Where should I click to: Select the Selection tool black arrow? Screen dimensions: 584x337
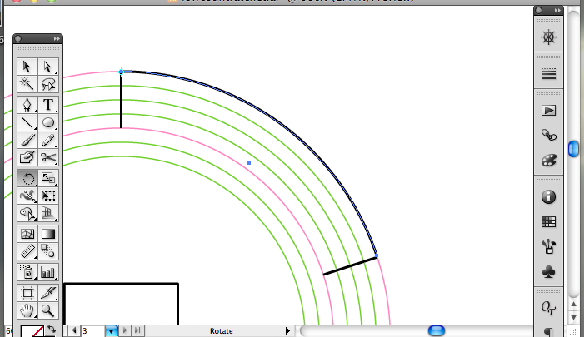coord(27,67)
